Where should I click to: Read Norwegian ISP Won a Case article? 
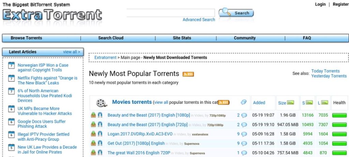pyautogui.click(x=43, y=68)
